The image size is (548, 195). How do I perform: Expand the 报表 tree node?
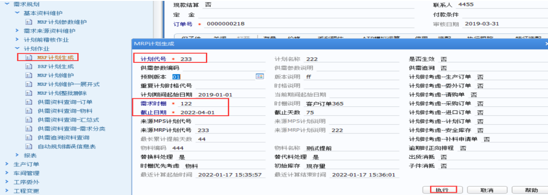click(17, 155)
